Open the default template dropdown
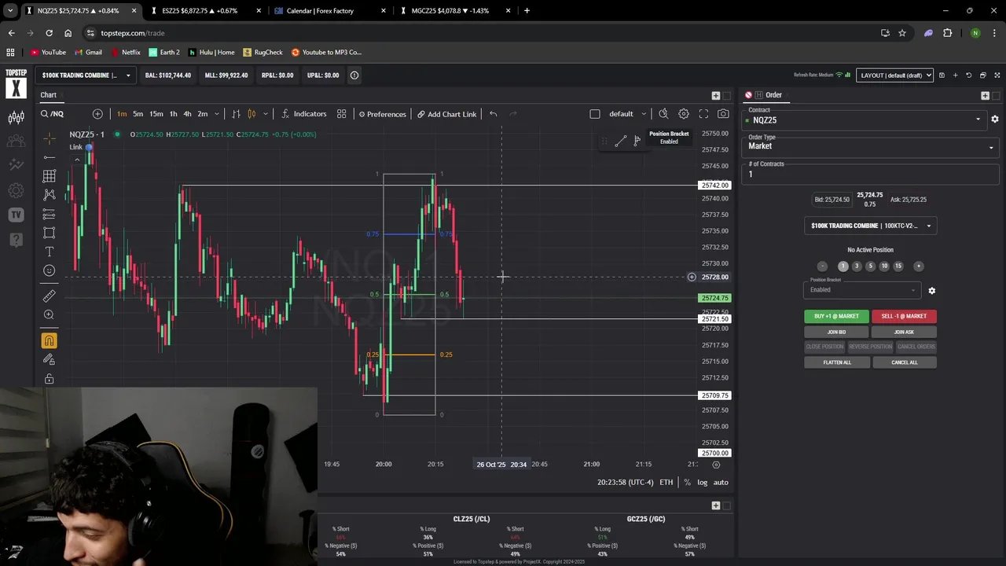Viewport: 1006px width, 566px height. [627, 114]
